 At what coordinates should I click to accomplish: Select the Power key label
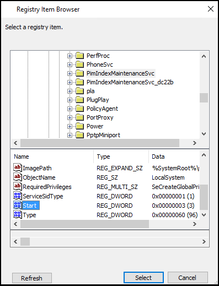click(x=95, y=126)
